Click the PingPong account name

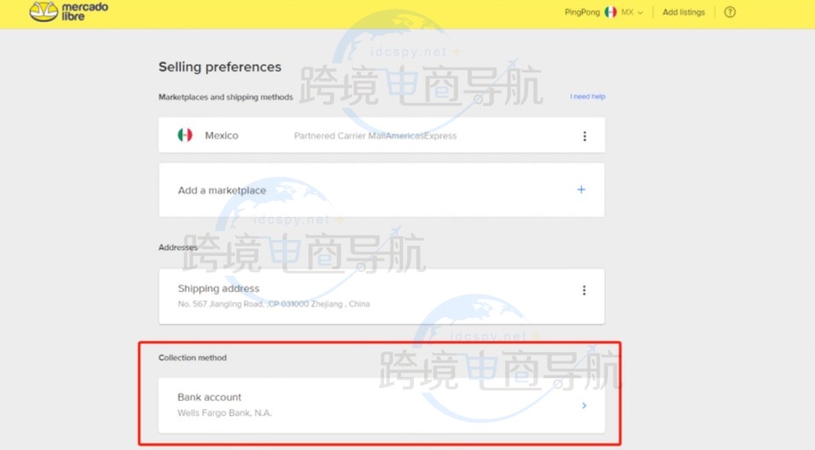point(582,12)
